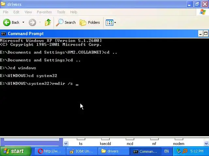This screenshot has height=156, width=209.
Task: Open the Windows Start menu
Action: click(16, 151)
